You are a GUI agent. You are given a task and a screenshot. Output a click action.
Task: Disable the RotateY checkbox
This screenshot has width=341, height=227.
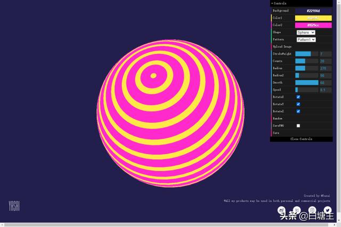pyautogui.click(x=298, y=104)
